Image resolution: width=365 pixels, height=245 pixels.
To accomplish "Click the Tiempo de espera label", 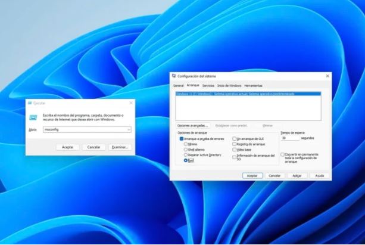I will (x=292, y=133).
